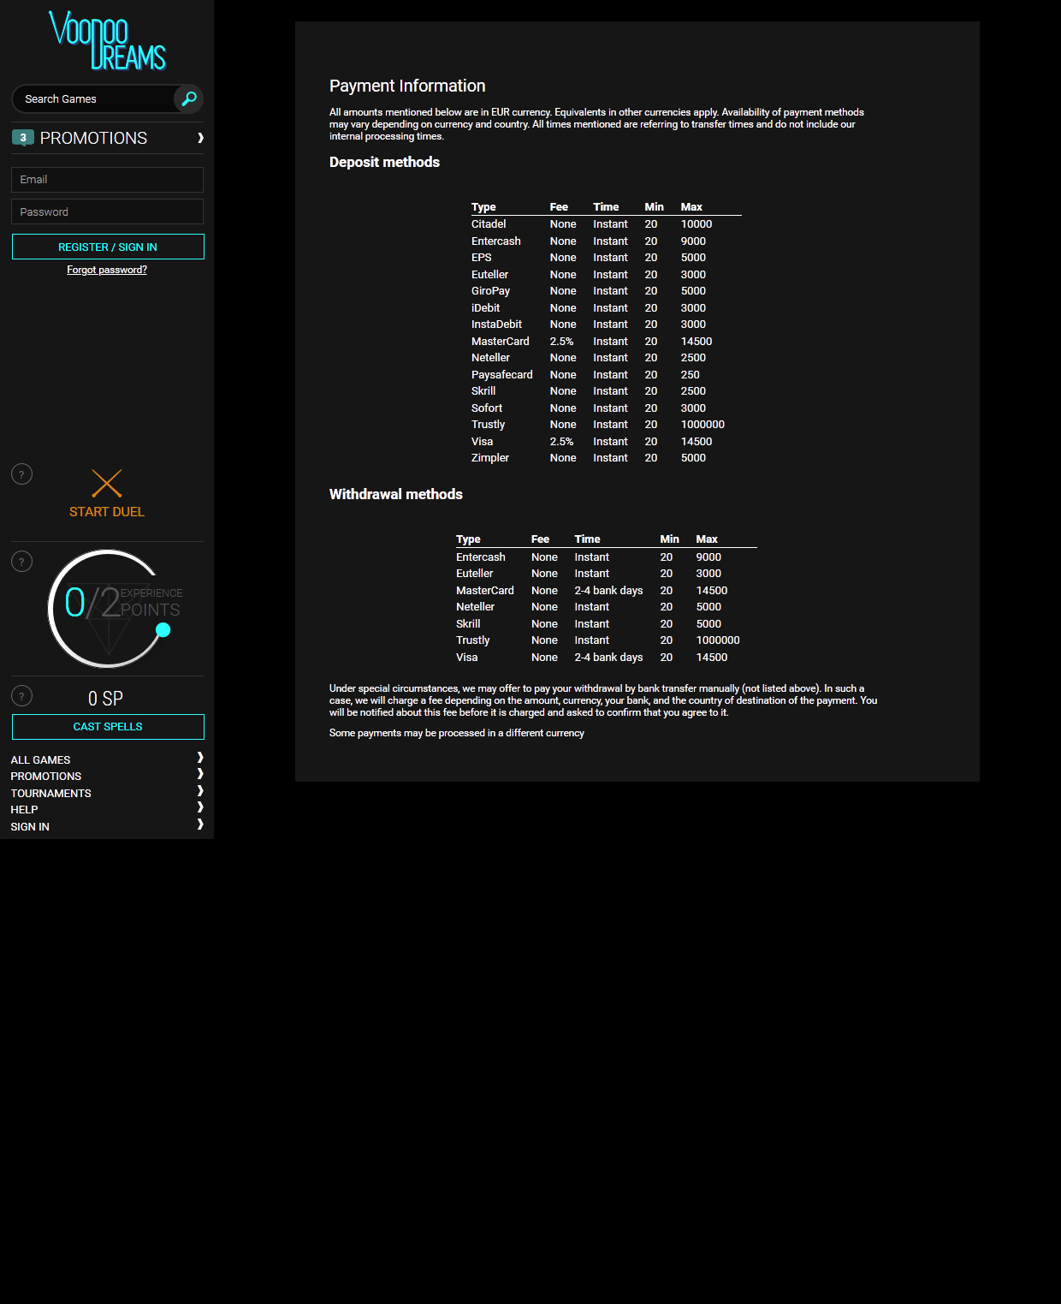
Task: Click the VoodooDreams logo
Action: click(x=107, y=40)
